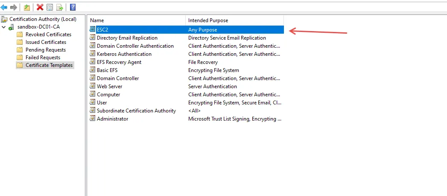Click the Export List toolbar icon
Image resolution: width=447 pixels, height=196 pixels.
60,7
